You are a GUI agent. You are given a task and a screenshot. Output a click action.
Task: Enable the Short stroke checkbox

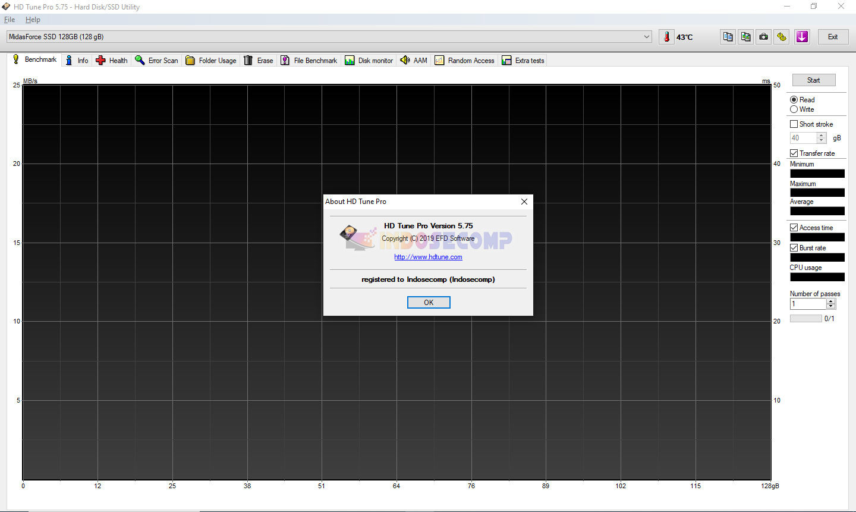pos(794,124)
